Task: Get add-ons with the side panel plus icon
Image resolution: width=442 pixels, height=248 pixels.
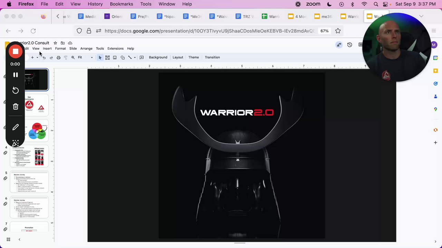Action: pos(435,142)
